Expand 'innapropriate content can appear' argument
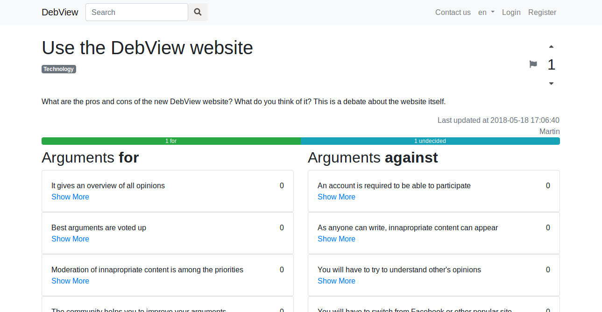The width and height of the screenshot is (602, 312). 336,239
